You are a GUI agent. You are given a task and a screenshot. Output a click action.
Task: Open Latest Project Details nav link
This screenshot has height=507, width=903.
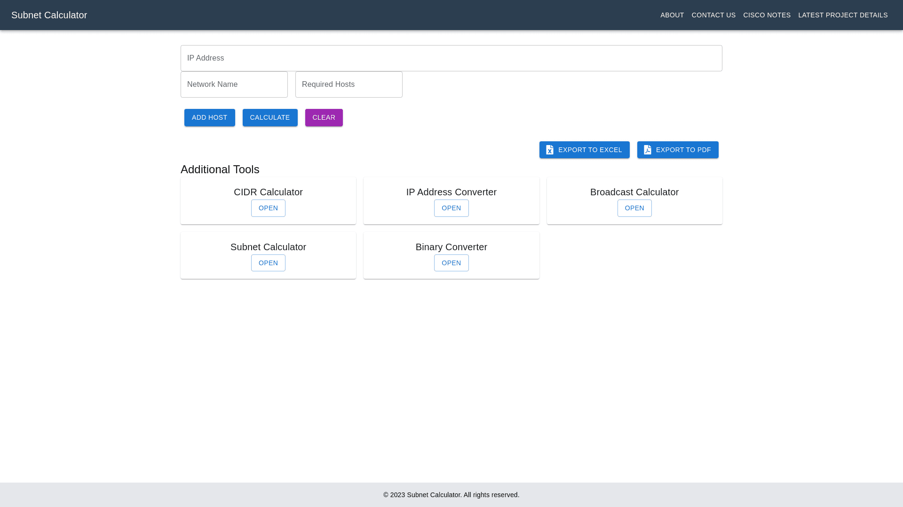[842, 15]
